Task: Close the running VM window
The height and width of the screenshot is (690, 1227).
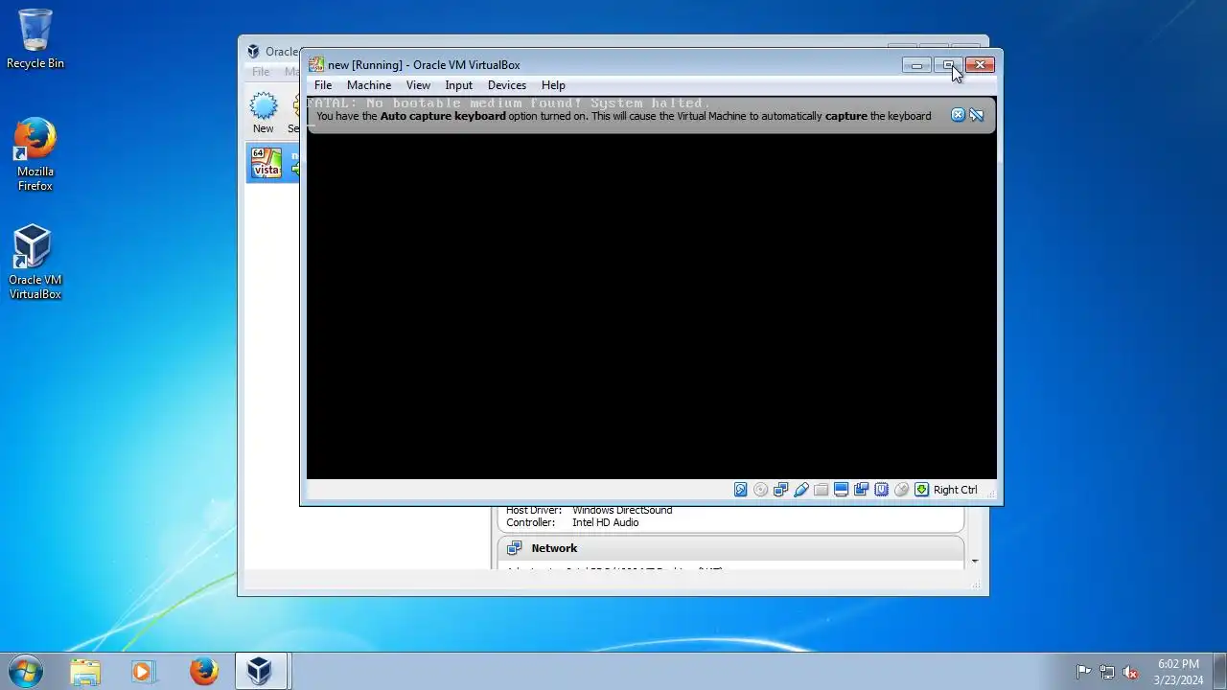Action: [x=980, y=65]
